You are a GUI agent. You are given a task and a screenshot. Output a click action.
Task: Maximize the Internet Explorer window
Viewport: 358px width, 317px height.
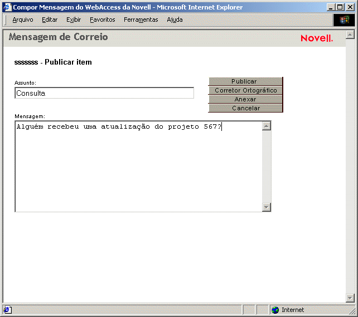click(340, 7)
